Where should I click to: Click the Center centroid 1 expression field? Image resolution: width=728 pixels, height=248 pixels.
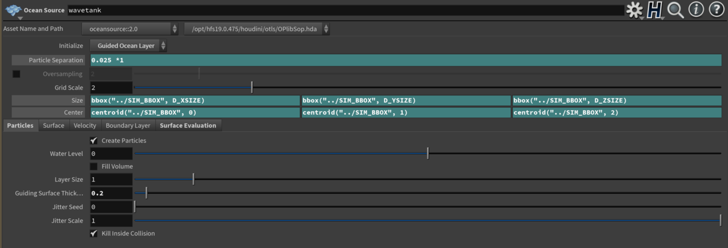[406, 113]
